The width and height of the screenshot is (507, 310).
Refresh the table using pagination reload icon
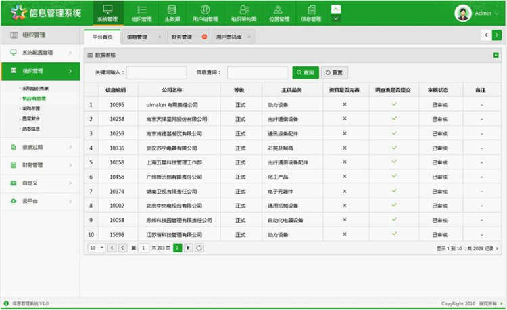pos(199,248)
